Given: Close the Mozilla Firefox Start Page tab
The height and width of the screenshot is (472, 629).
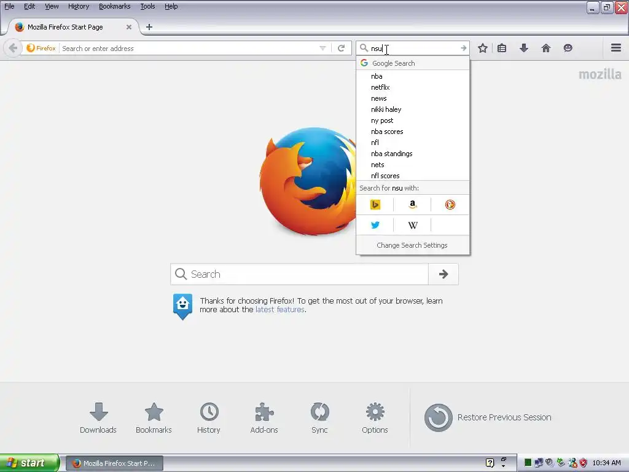Looking at the screenshot, I should 129,27.
